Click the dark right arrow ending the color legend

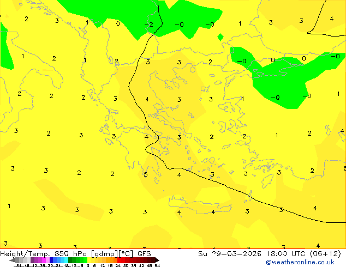157,260
